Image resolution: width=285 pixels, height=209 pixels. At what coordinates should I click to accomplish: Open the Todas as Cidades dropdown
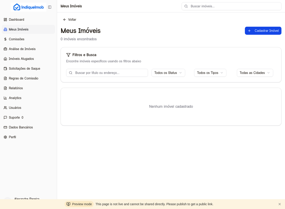click(255, 73)
